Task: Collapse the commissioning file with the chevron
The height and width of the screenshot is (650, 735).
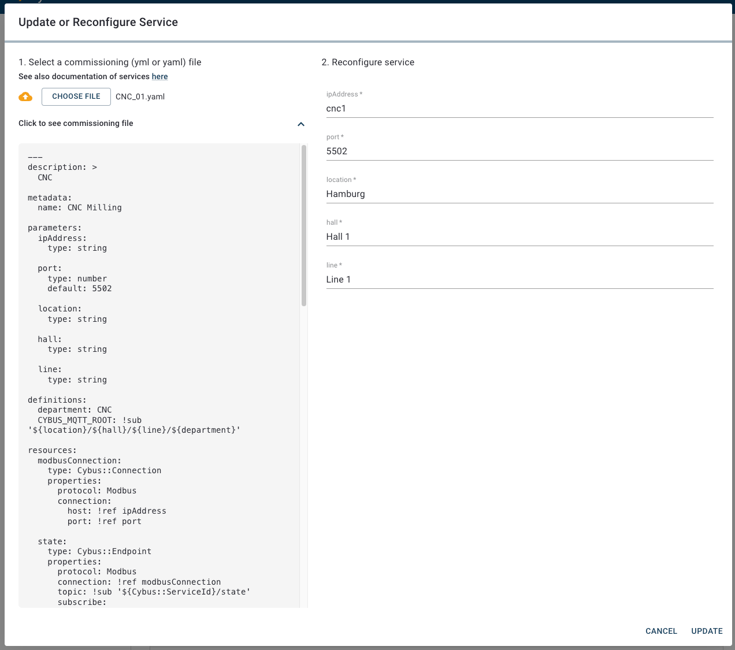Action: tap(300, 124)
